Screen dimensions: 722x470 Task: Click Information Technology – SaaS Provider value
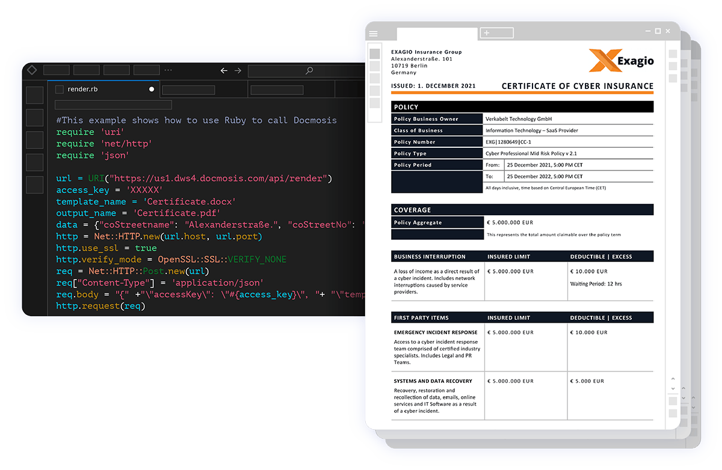pyautogui.click(x=531, y=130)
